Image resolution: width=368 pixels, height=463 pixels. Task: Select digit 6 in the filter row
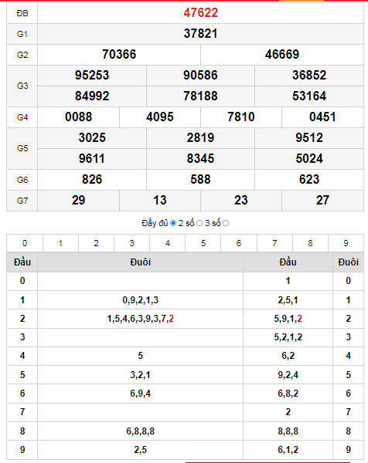(239, 243)
